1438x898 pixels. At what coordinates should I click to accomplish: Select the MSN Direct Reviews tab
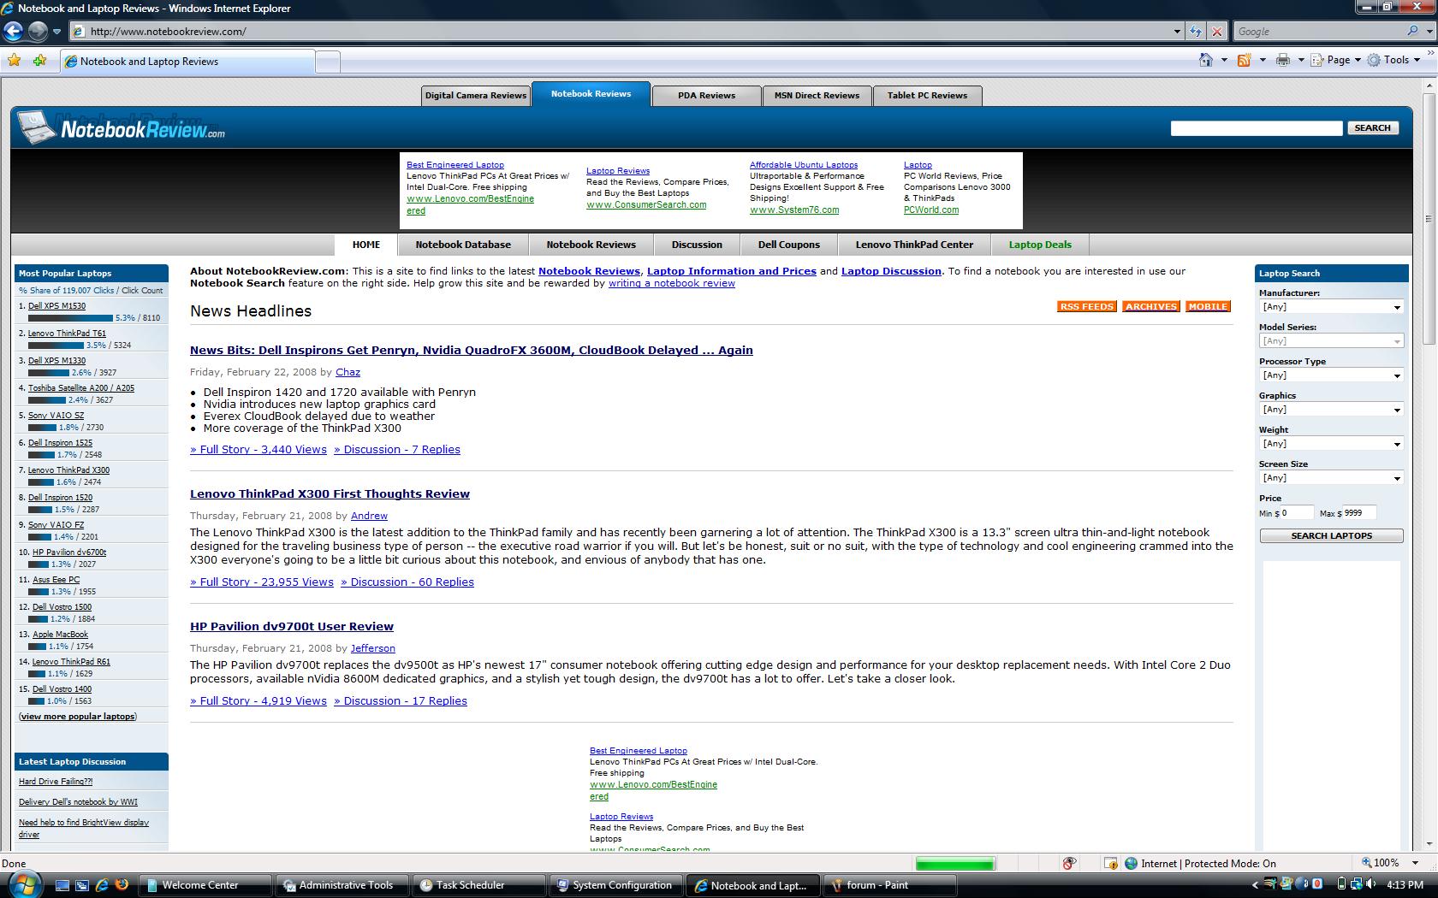(x=817, y=96)
